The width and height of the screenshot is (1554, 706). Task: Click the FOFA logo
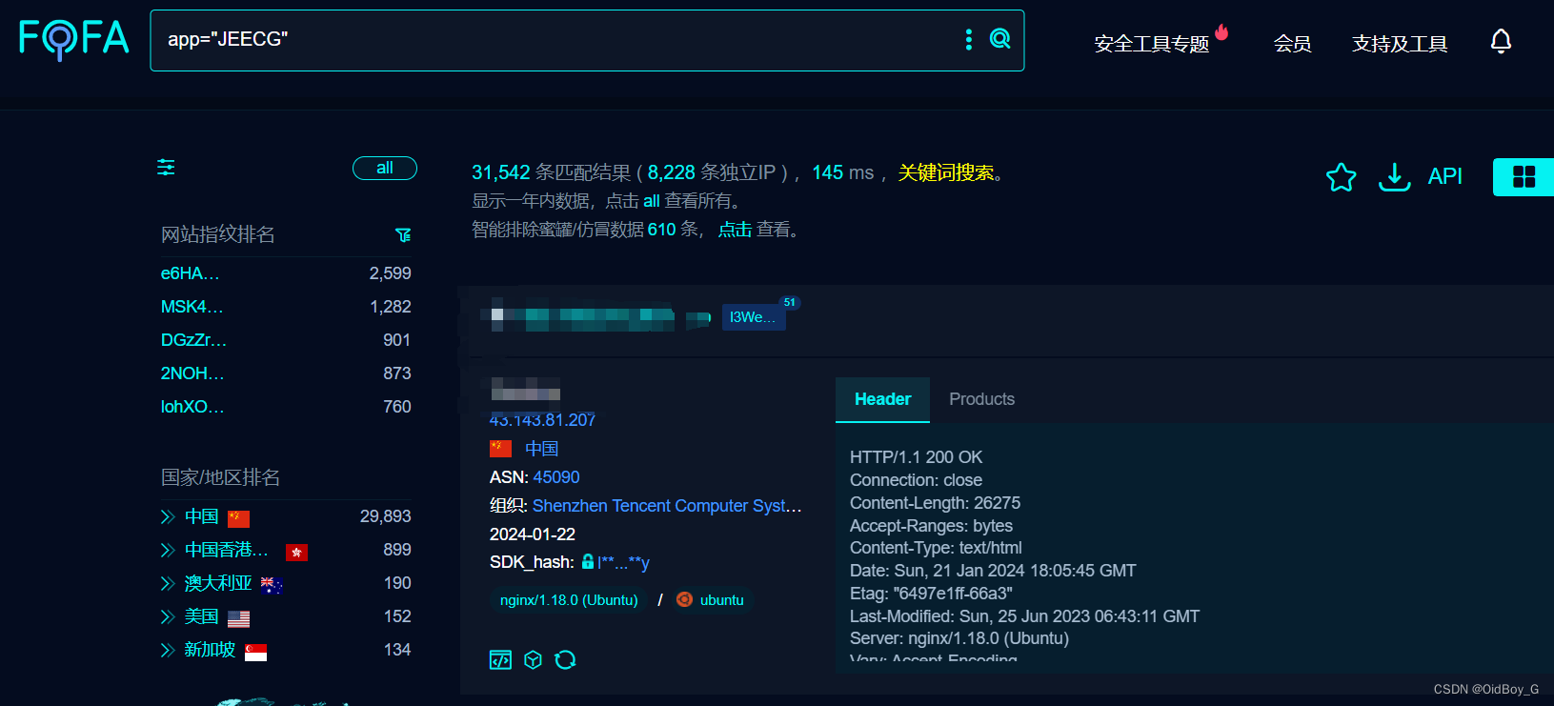coord(74,39)
